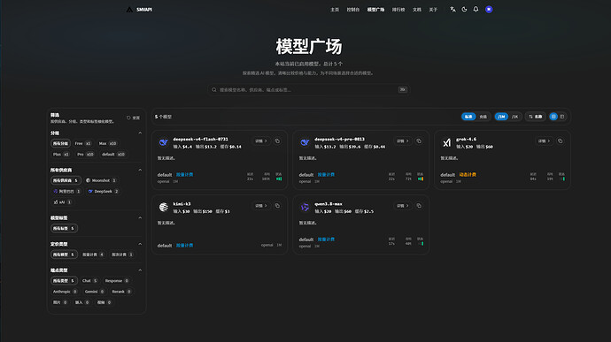Copy the deepseek-v4-flash-0731 model name
This screenshot has width=611, height=342.
point(277,141)
